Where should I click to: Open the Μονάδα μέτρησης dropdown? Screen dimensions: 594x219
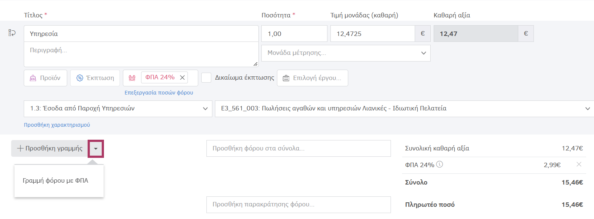346,53
